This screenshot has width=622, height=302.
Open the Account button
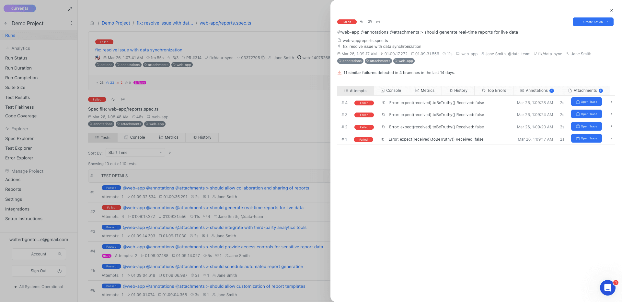point(39,254)
